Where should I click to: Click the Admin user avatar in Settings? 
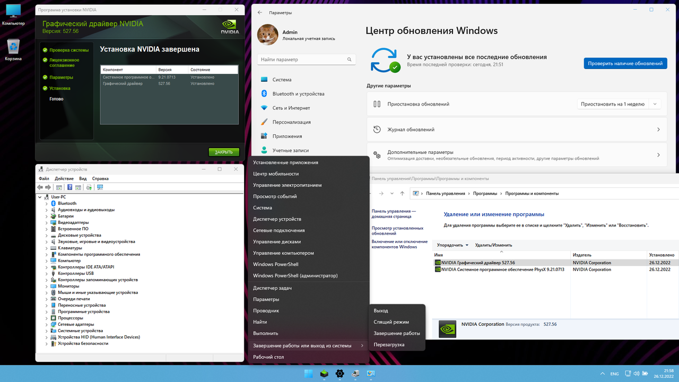point(267,35)
